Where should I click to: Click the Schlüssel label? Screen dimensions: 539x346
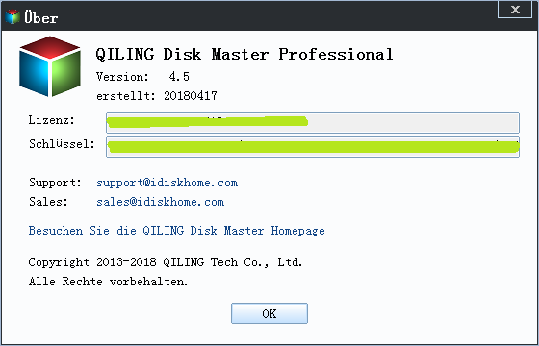[x=62, y=144]
